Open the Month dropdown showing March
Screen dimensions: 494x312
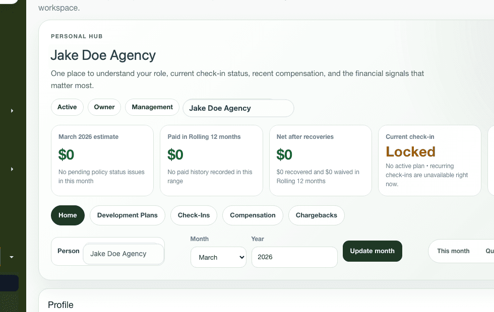[x=218, y=257]
